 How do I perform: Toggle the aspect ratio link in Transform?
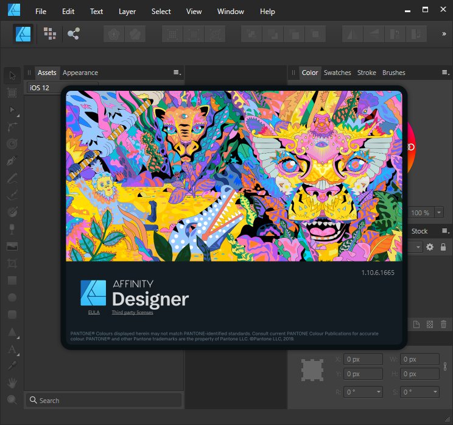click(445, 366)
